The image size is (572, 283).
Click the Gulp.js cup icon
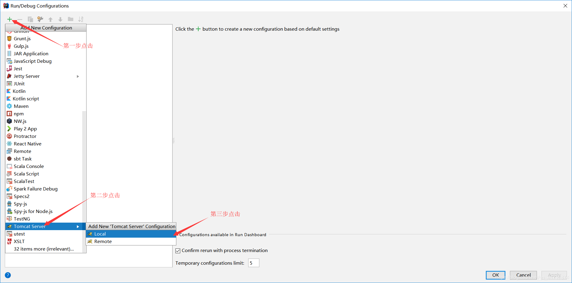tap(9, 46)
